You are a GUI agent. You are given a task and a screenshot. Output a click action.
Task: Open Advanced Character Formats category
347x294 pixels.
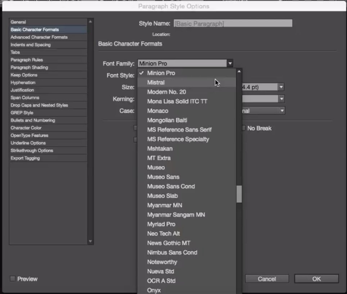click(x=48, y=37)
